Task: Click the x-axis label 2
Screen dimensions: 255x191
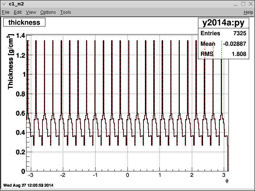Action: (x=192, y=175)
